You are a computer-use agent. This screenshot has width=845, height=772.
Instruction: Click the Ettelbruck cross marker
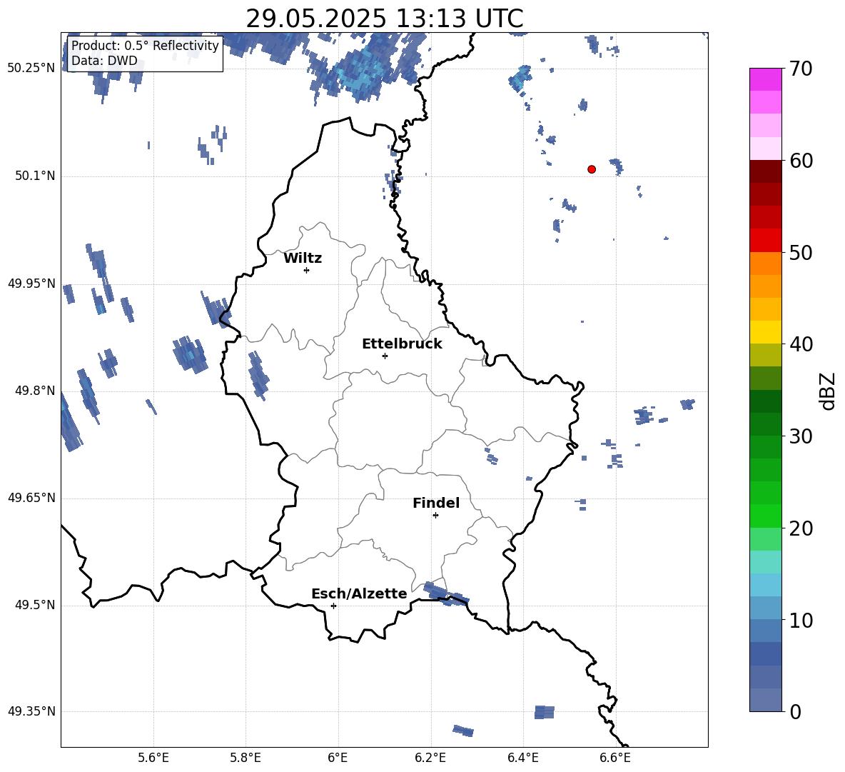[385, 356]
